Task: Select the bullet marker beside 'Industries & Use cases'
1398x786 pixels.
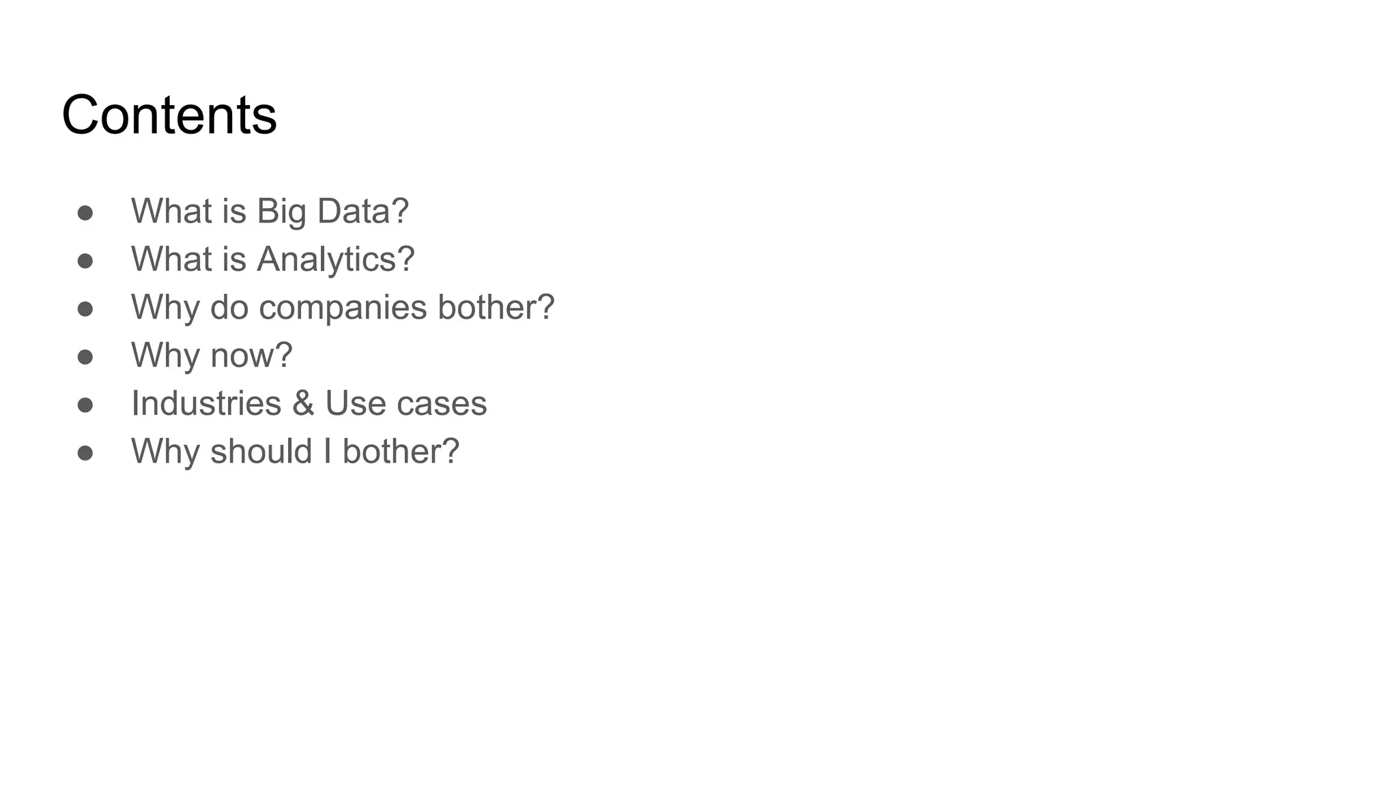Action: 85,405
